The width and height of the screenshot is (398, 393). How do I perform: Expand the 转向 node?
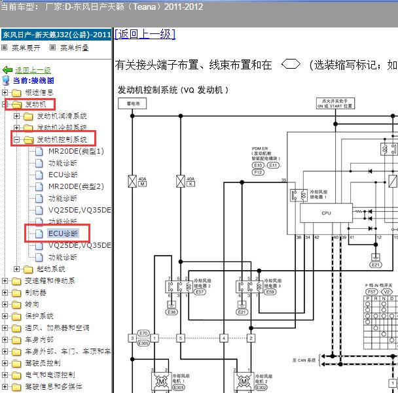click(5, 304)
